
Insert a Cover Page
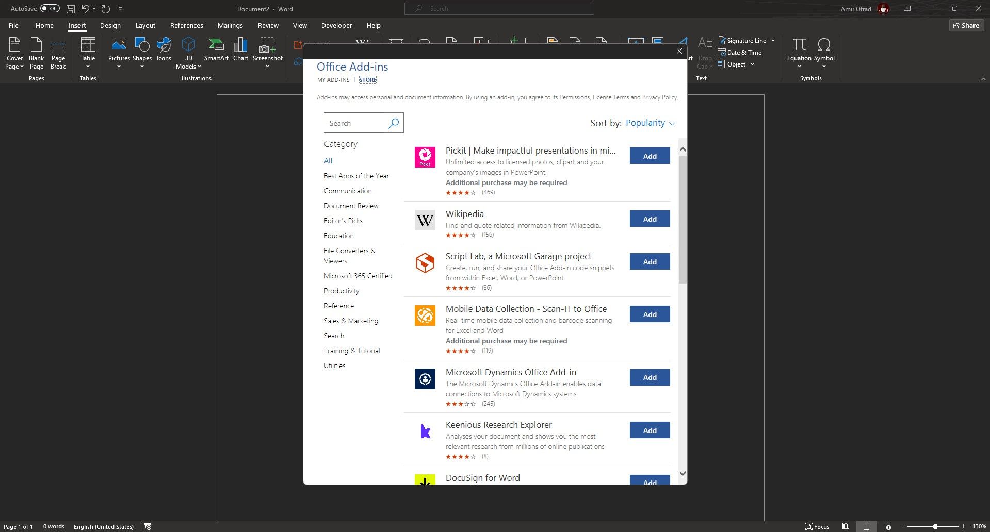[14, 53]
